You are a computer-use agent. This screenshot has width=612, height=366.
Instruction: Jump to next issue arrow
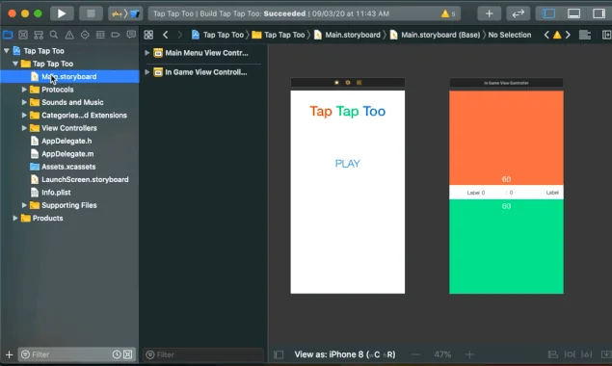(x=568, y=35)
